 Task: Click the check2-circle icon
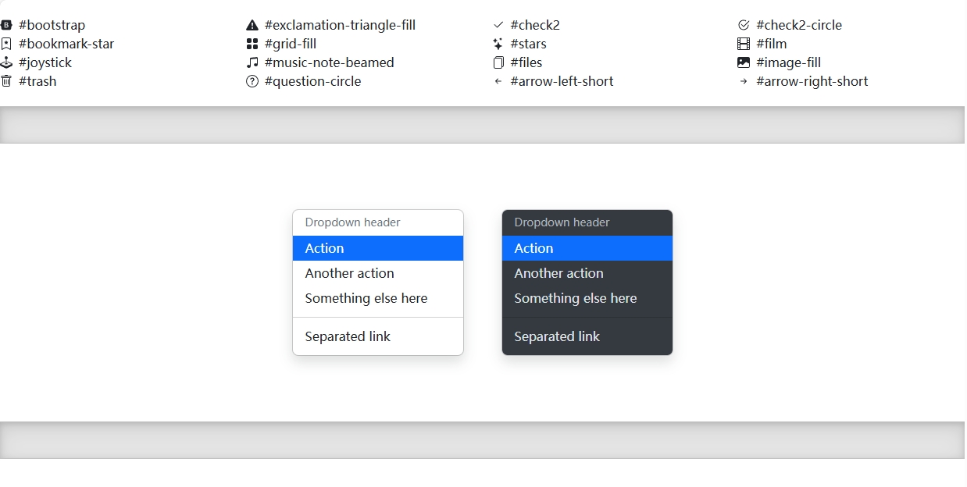[744, 25]
